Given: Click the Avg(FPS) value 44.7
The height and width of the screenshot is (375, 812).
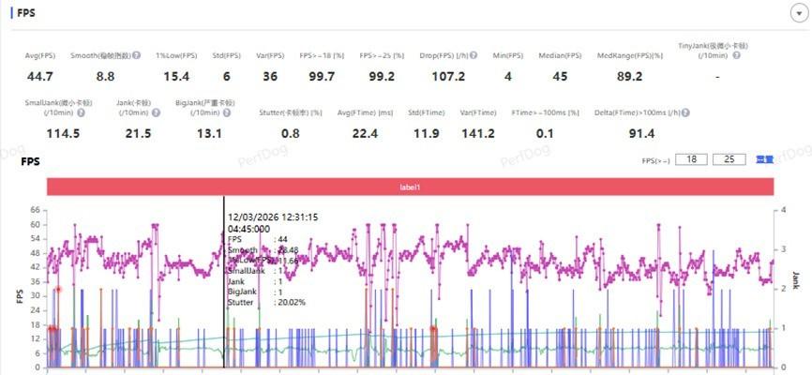Looking at the screenshot, I should pyautogui.click(x=40, y=77).
